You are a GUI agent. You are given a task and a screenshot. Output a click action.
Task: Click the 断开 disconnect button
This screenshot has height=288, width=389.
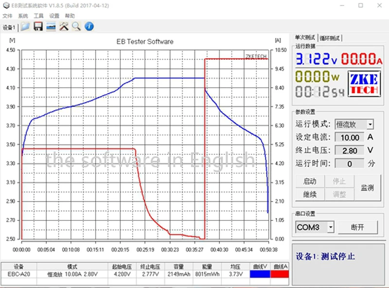click(x=357, y=227)
